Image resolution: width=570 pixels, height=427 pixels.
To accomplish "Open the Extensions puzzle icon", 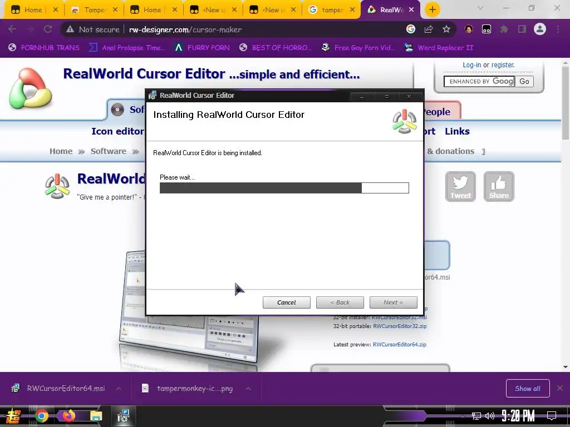I will pos(504,29).
